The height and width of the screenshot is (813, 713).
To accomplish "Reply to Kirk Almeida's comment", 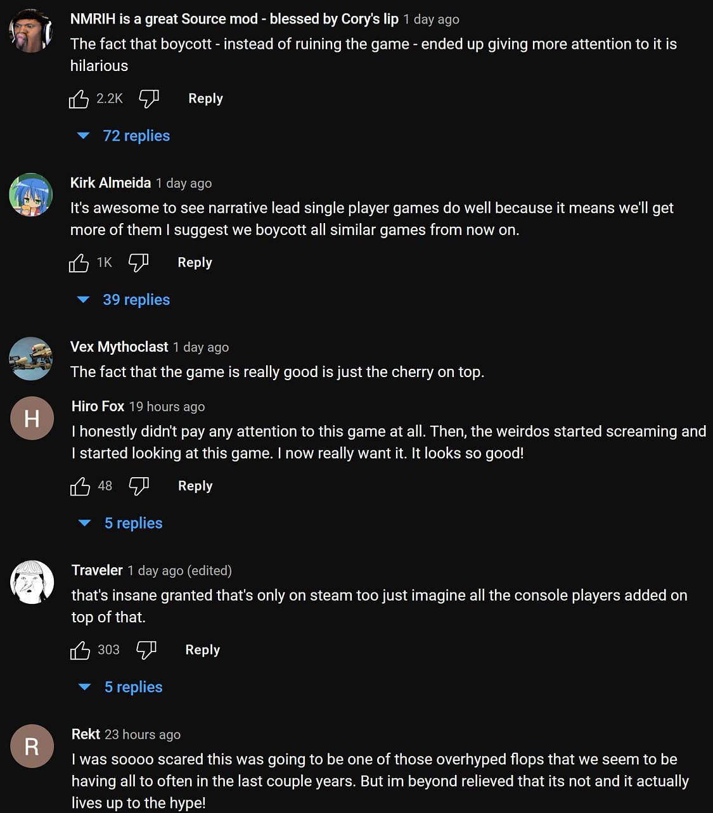I will (195, 263).
